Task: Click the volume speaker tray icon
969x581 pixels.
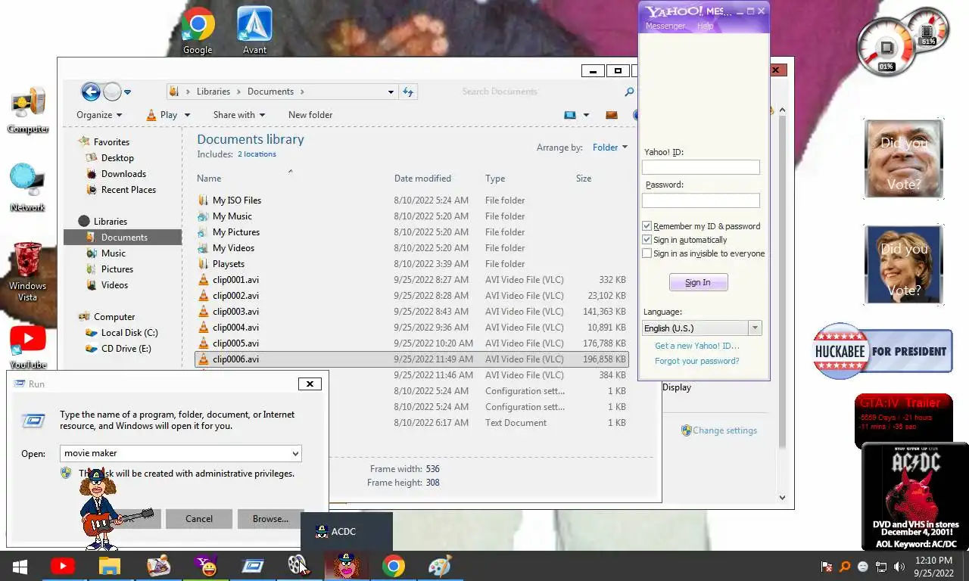Action: [x=899, y=567]
